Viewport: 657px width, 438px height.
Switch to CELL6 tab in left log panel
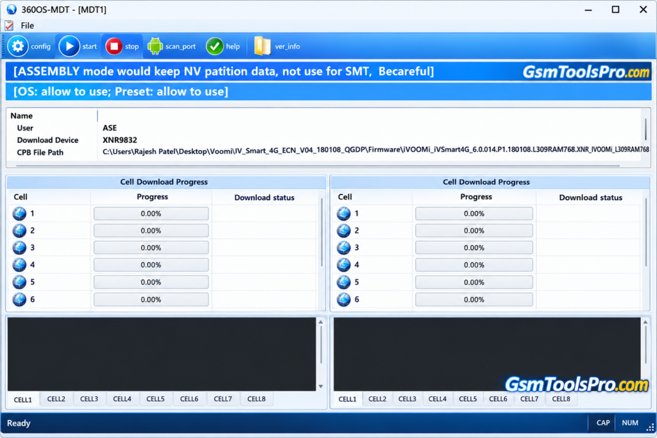click(x=189, y=399)
